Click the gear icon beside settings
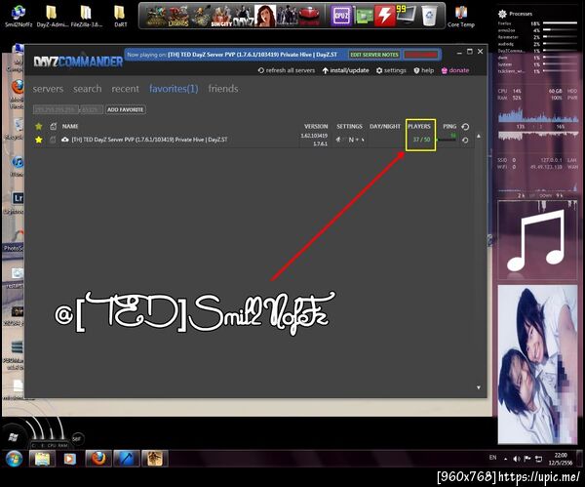 tap(379, 70)
